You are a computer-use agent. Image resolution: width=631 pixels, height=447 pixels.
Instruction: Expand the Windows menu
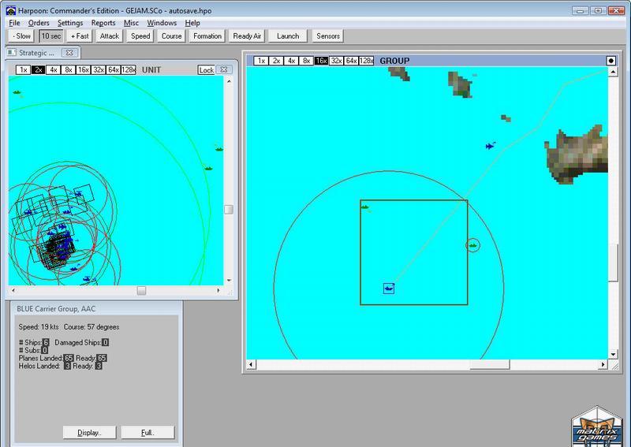(162, 23)
